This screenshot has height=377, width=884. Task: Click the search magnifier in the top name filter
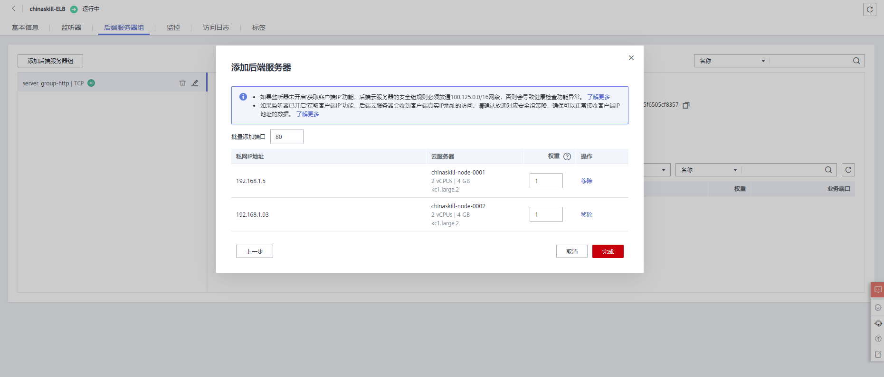[x=856, y=61]
